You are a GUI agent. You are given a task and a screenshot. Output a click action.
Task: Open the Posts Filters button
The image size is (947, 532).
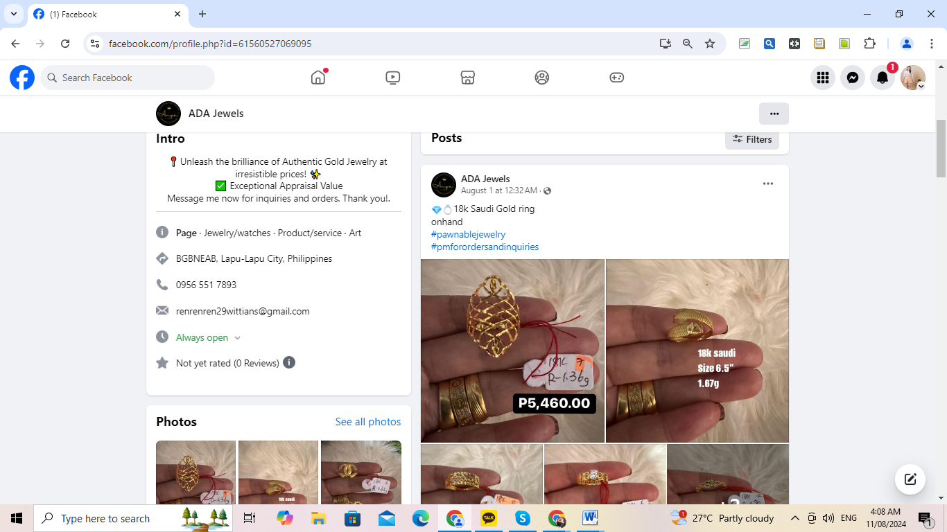752,139
